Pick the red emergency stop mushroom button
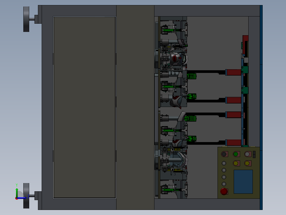Image resolution: width=286 pixels, height=215 pixels. click(x=224, y=191)
